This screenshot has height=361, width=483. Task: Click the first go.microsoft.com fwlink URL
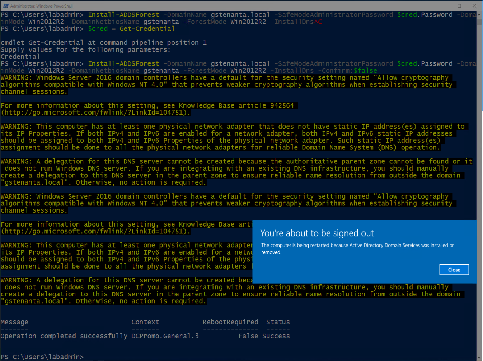click(95, 113)
